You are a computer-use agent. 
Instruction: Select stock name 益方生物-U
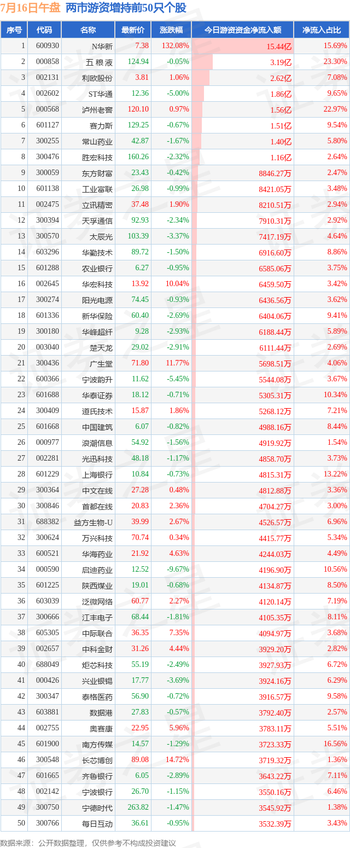pos(93,522)
